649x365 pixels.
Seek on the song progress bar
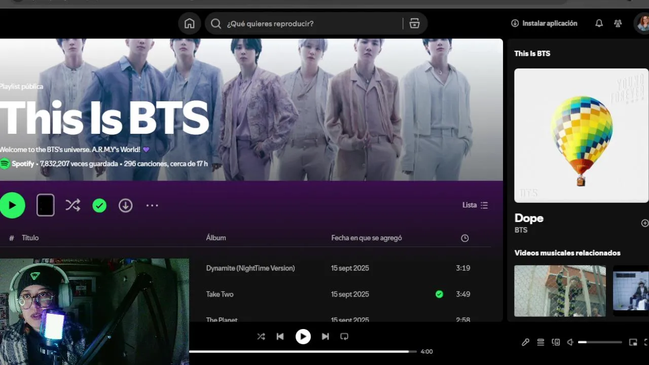tap(303, 351)
